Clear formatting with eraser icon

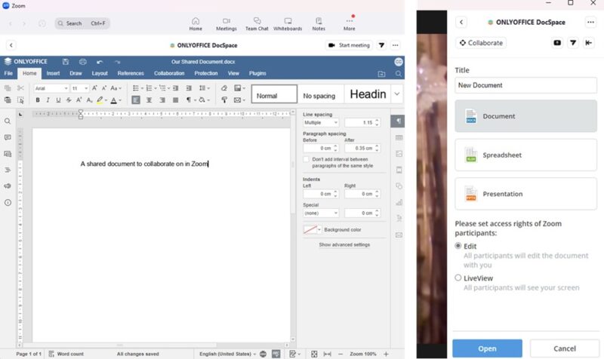[223, 88]
